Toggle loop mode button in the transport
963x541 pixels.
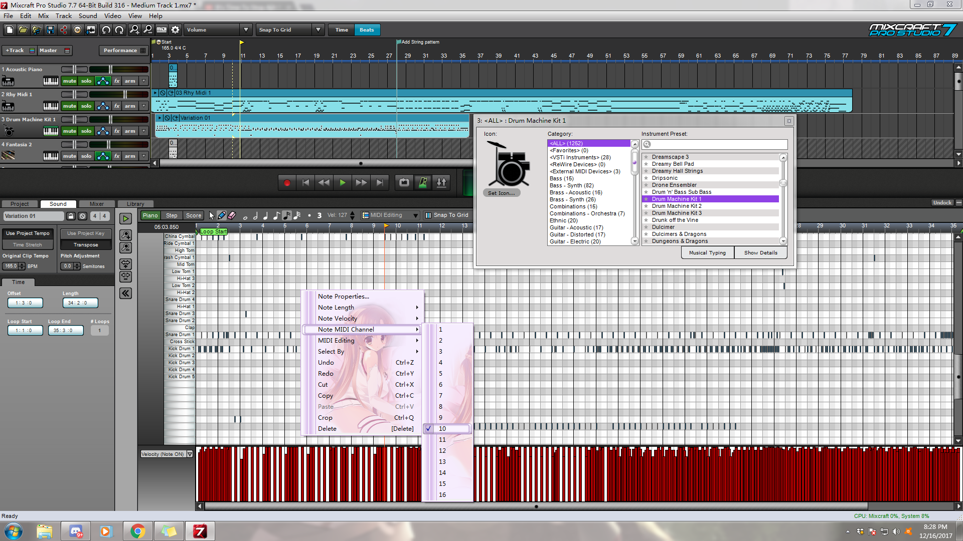pos(404,183)
